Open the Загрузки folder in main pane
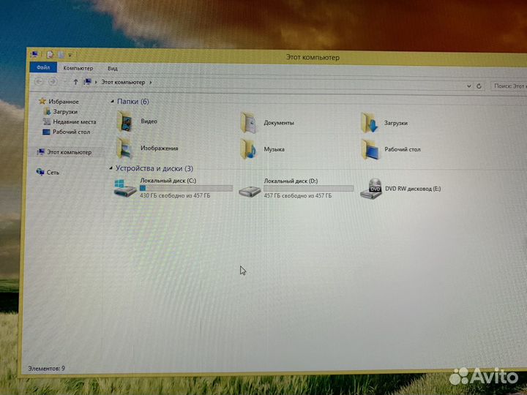Screen dimensions: 527x395 [x=369, y=123]
